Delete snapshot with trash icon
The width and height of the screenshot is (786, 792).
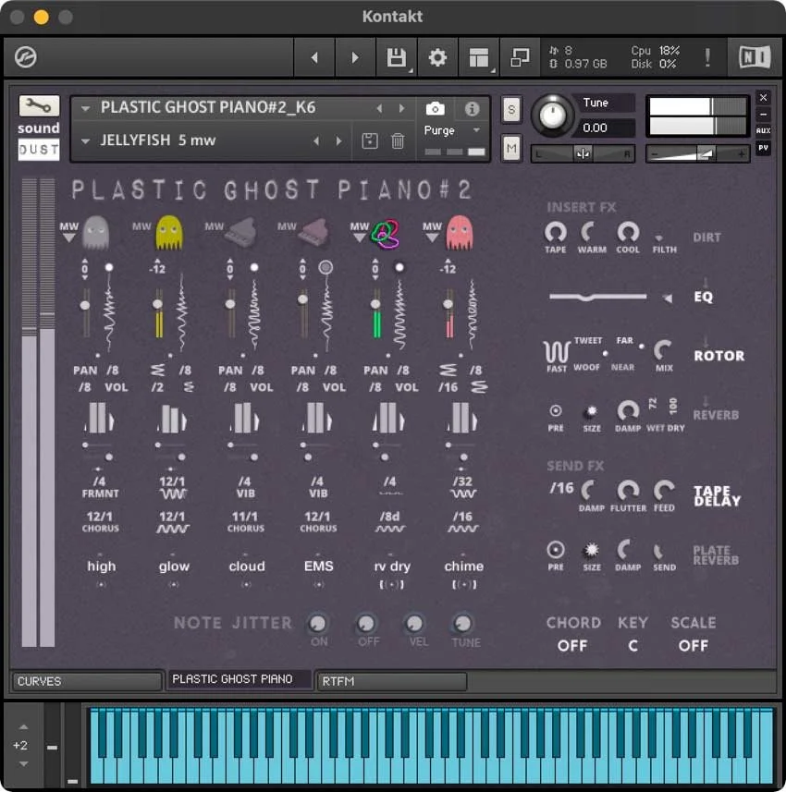398,140
